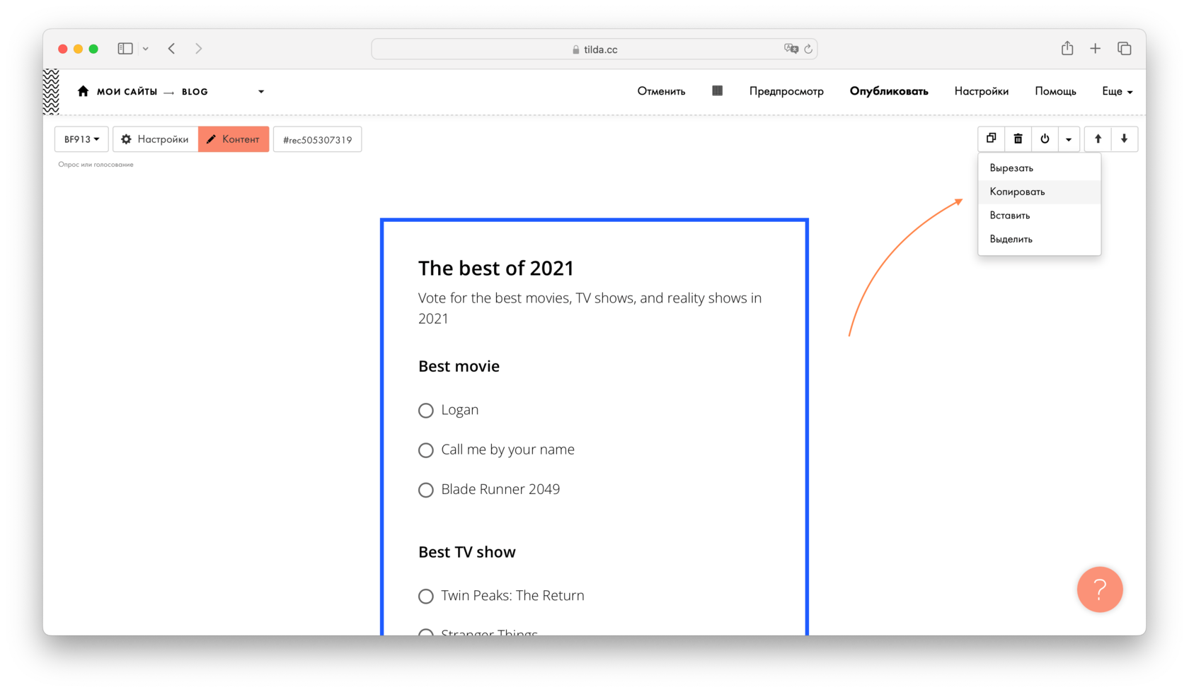Select Blade Runner 2049 radio option

click(425, 490)
